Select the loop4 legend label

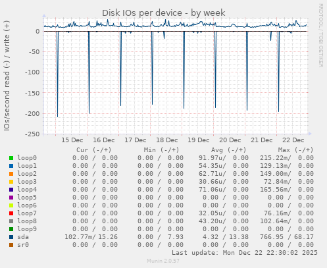point(27,190)
